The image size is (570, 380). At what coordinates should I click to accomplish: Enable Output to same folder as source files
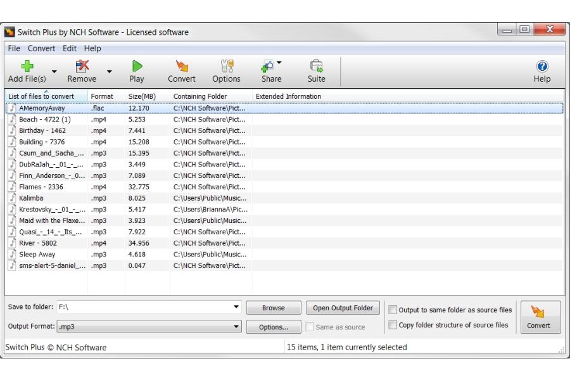click(393, 310)
